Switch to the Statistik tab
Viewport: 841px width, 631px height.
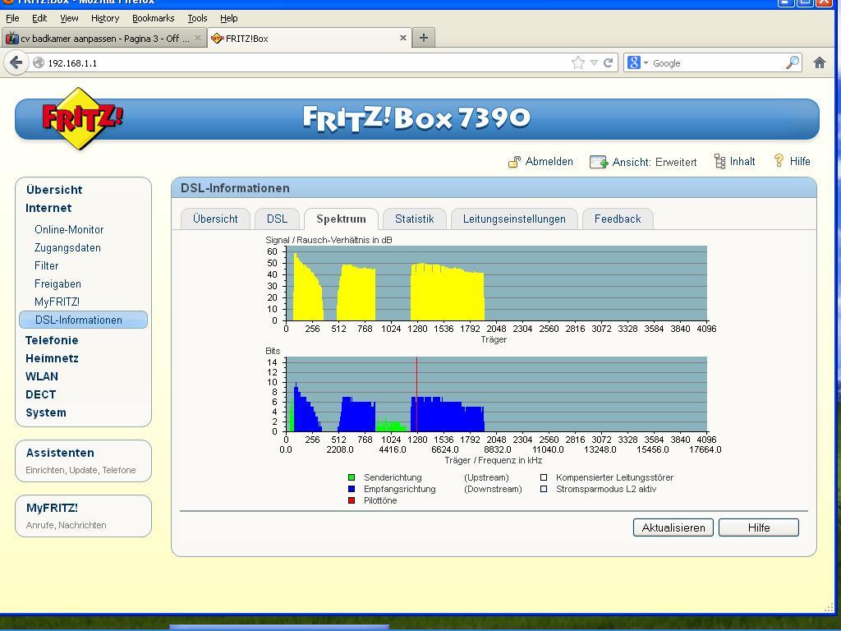pyautogui.click(x=414, y=219)
